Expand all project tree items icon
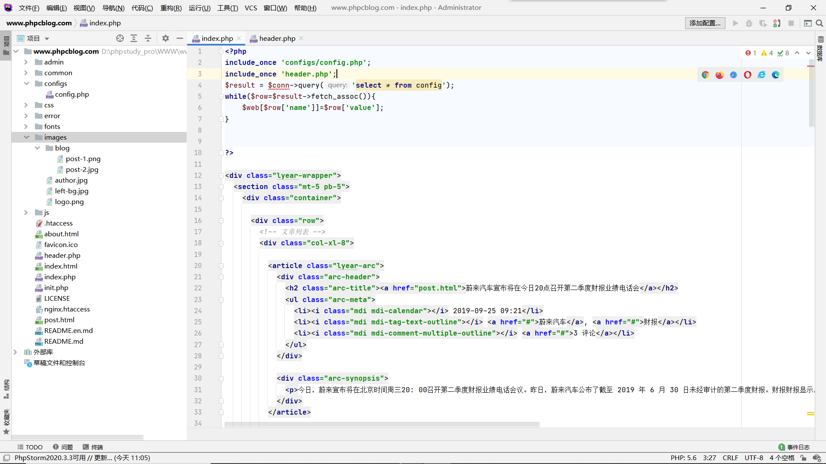The height and width of the screenshot is (464, 826). point(134,38)
